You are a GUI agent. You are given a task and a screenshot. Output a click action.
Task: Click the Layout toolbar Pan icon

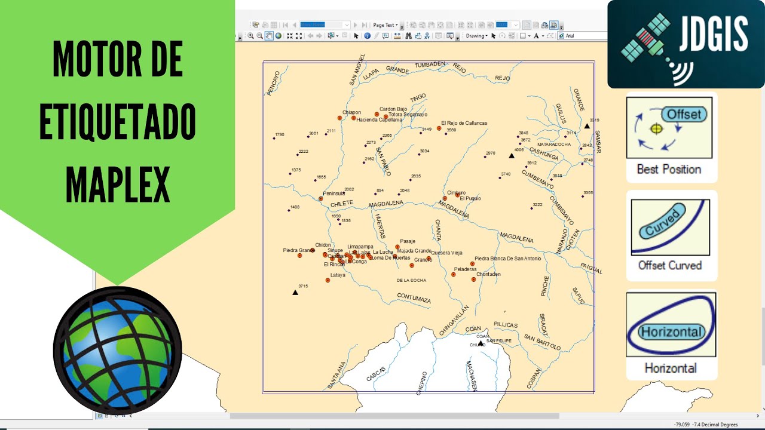click(431, 25)
